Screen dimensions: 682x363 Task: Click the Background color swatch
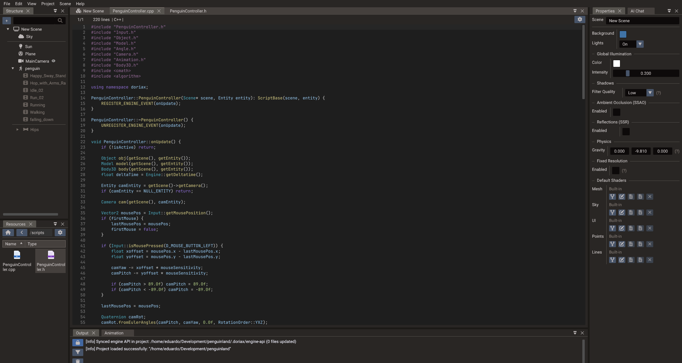[623, 34]
